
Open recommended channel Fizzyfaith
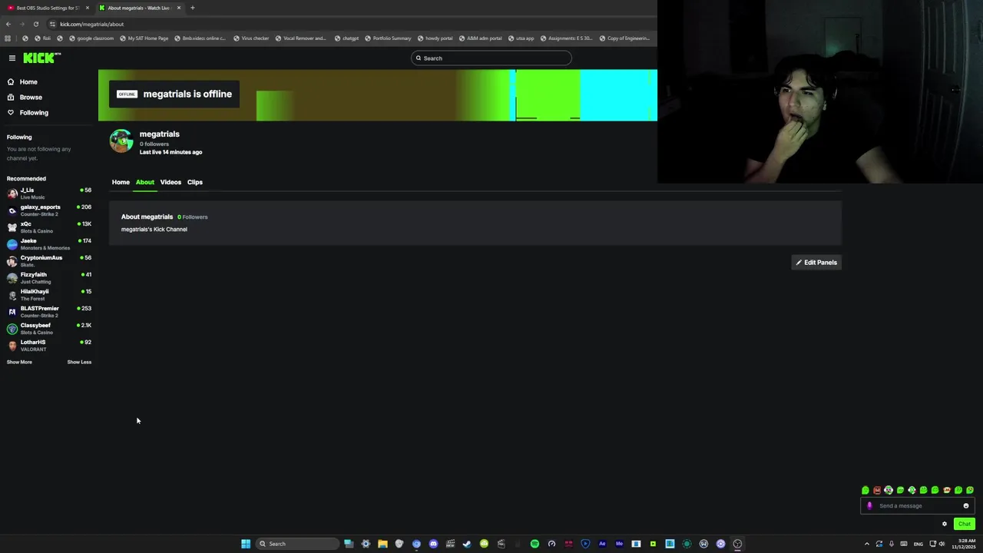point(48,278)
